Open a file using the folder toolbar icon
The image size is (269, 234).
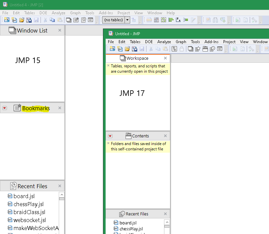(22, 20)
